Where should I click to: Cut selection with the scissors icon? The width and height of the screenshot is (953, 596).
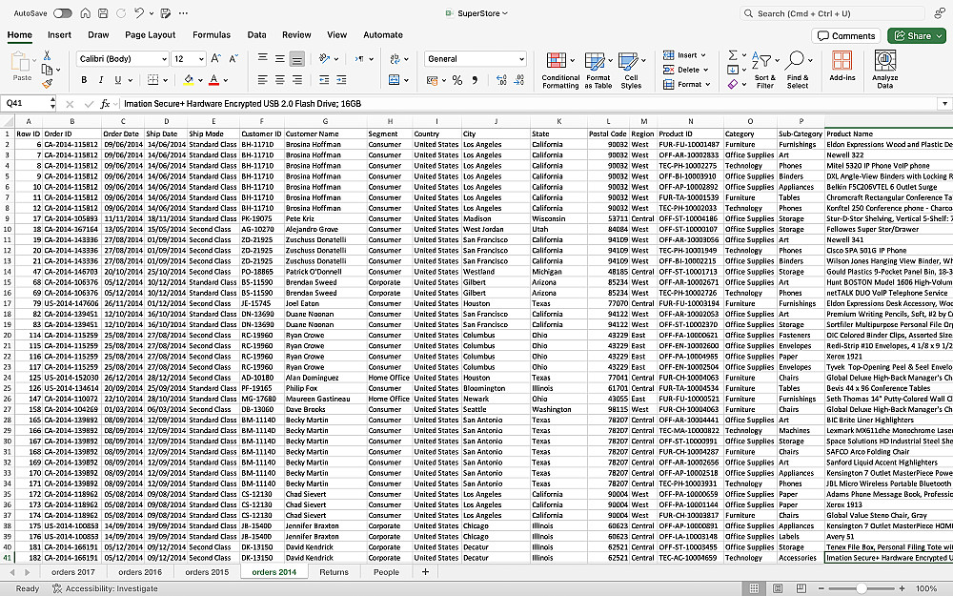47,55
